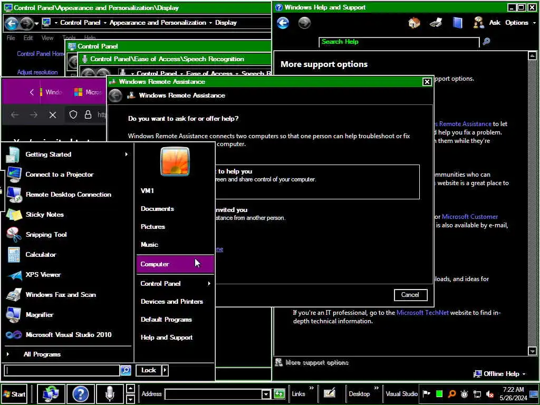Open the Tablet PC Input Panel taskbar icon
The height and width of the screenshot is (405, 540).
pos(330,393)
